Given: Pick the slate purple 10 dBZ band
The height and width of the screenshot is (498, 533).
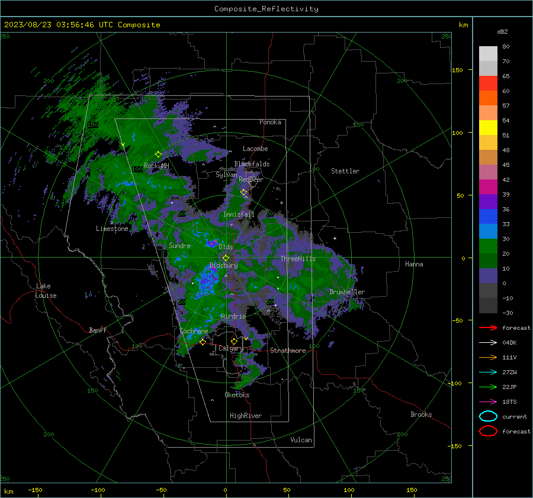Looking at the screenshot, I should tap(488, 275).
